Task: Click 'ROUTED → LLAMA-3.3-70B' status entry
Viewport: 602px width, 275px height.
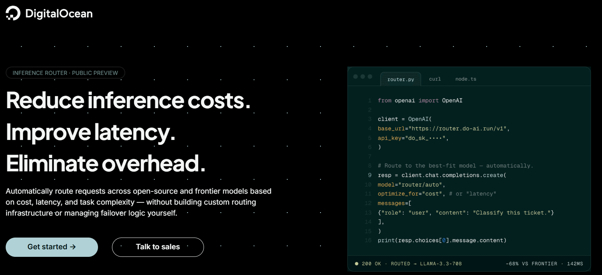Action: pos(426,264)
